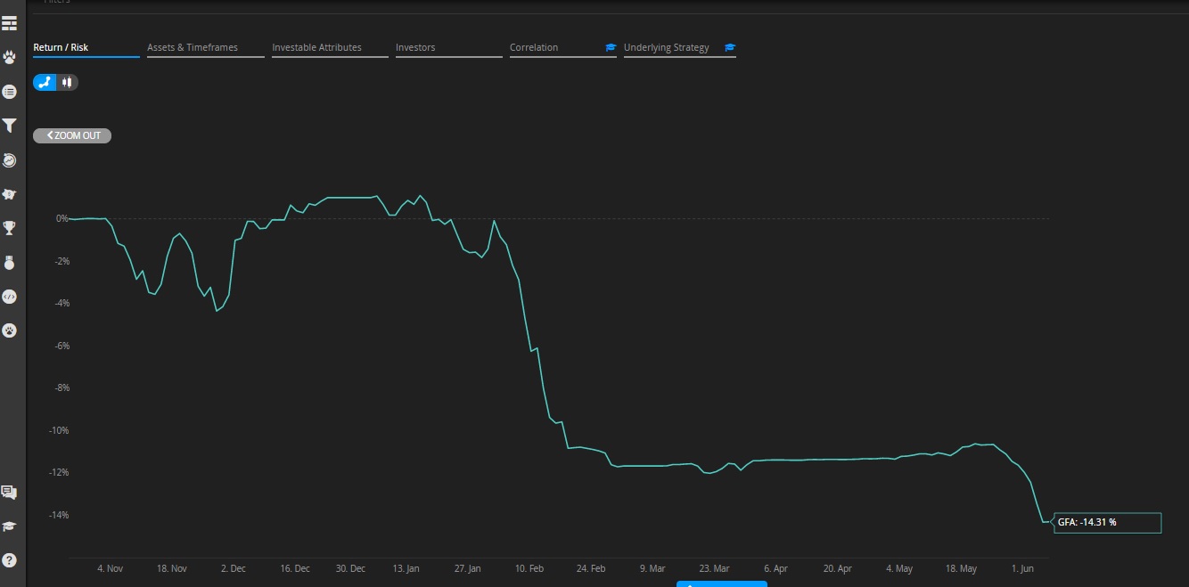This screenshot has height=587, width=1189.
Task: Click the round paw badge sidebar icon
Action: [10, 330]
